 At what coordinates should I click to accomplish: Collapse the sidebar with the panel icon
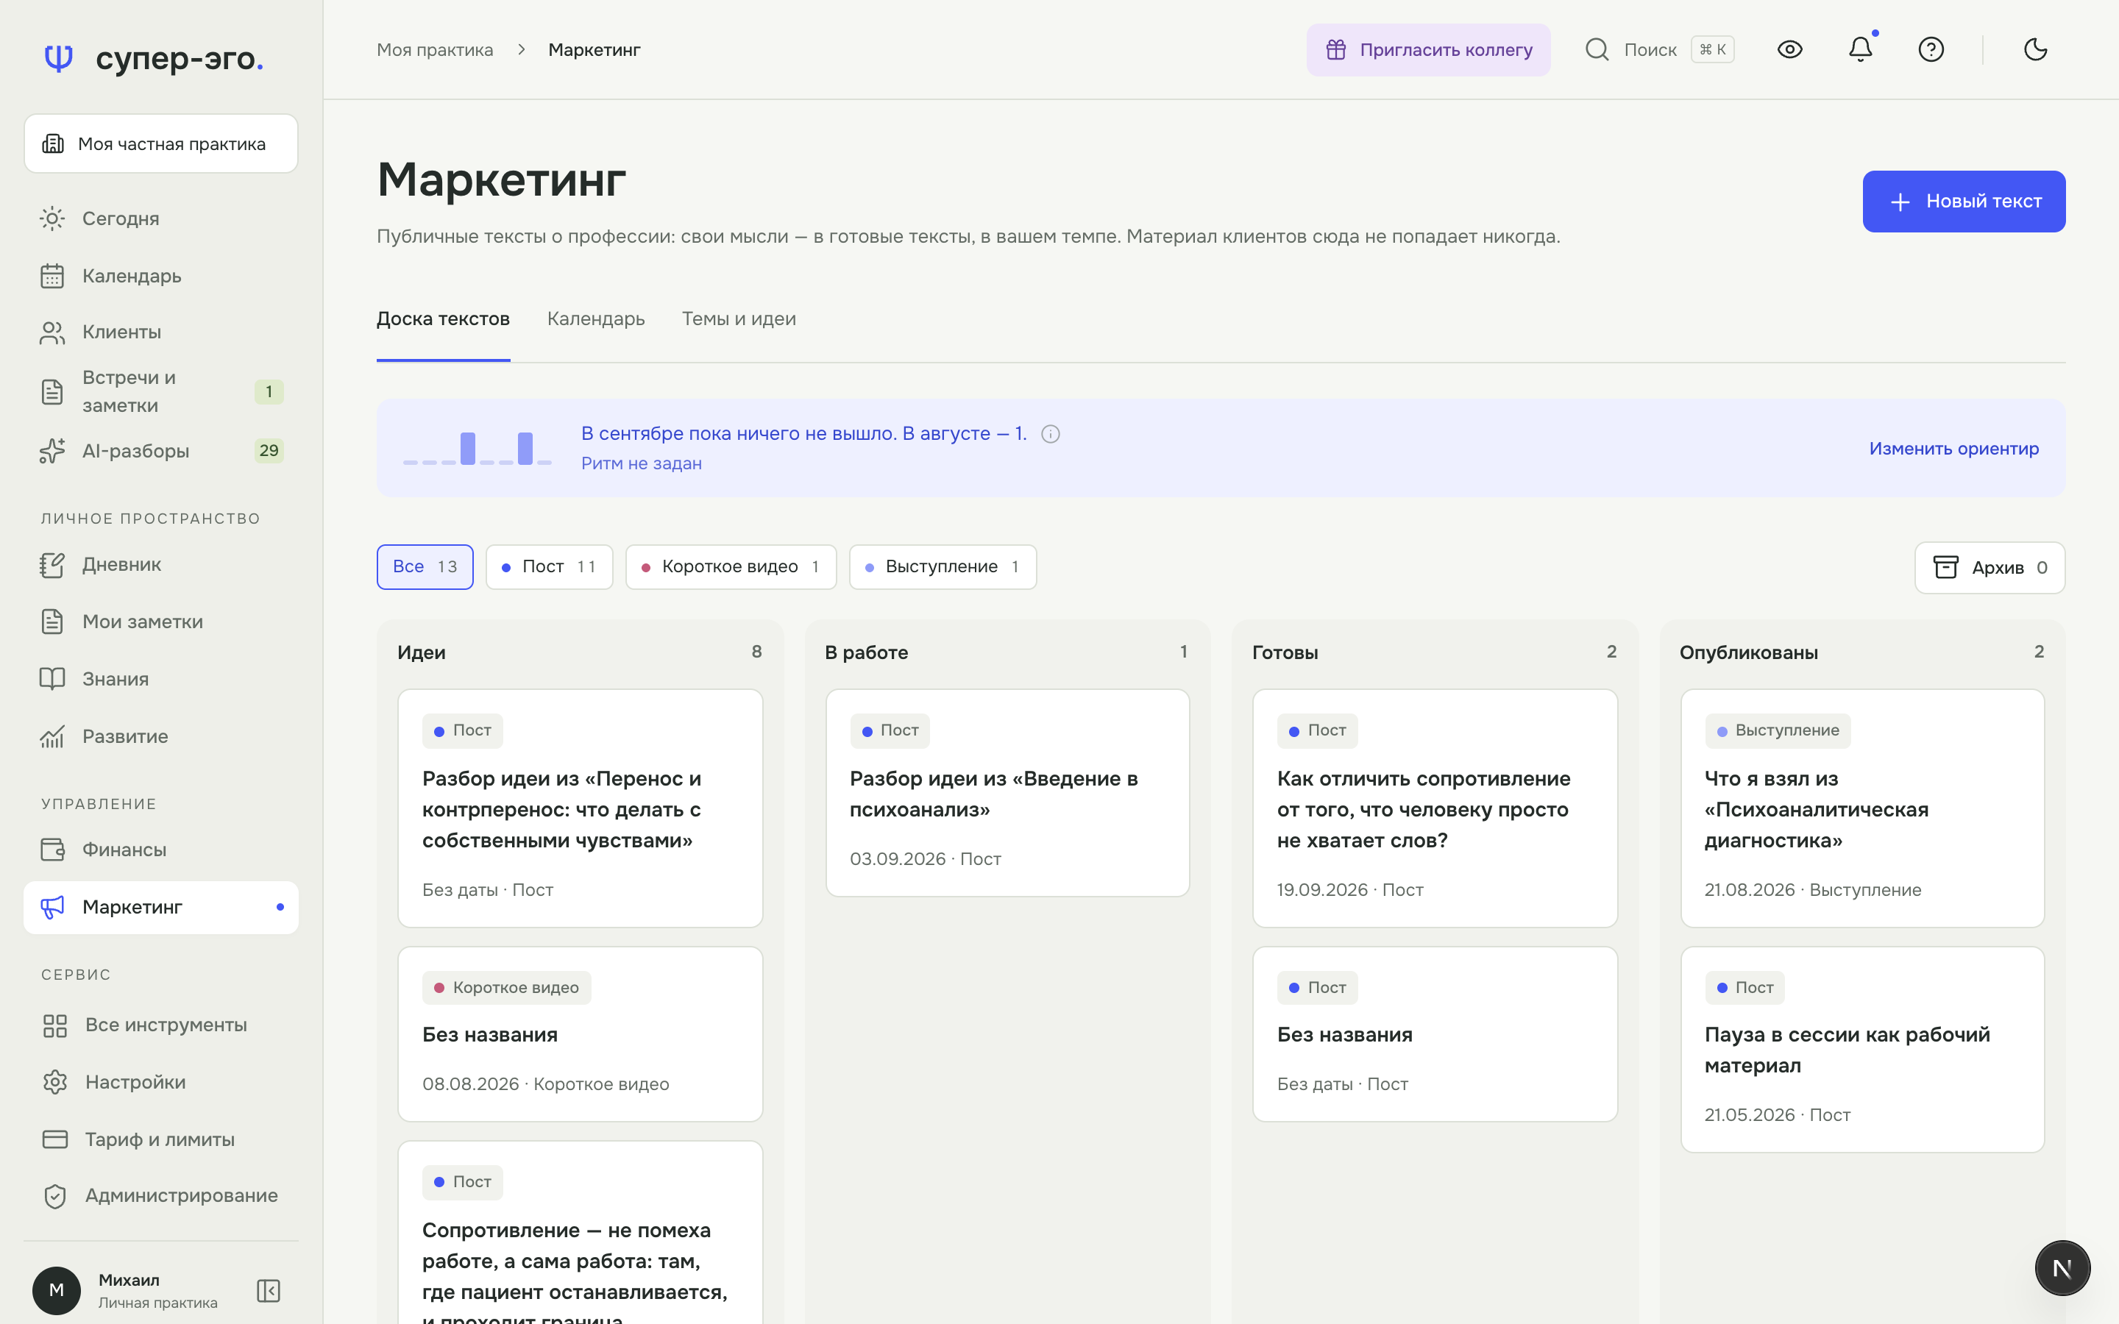[x=268, y=1290]
